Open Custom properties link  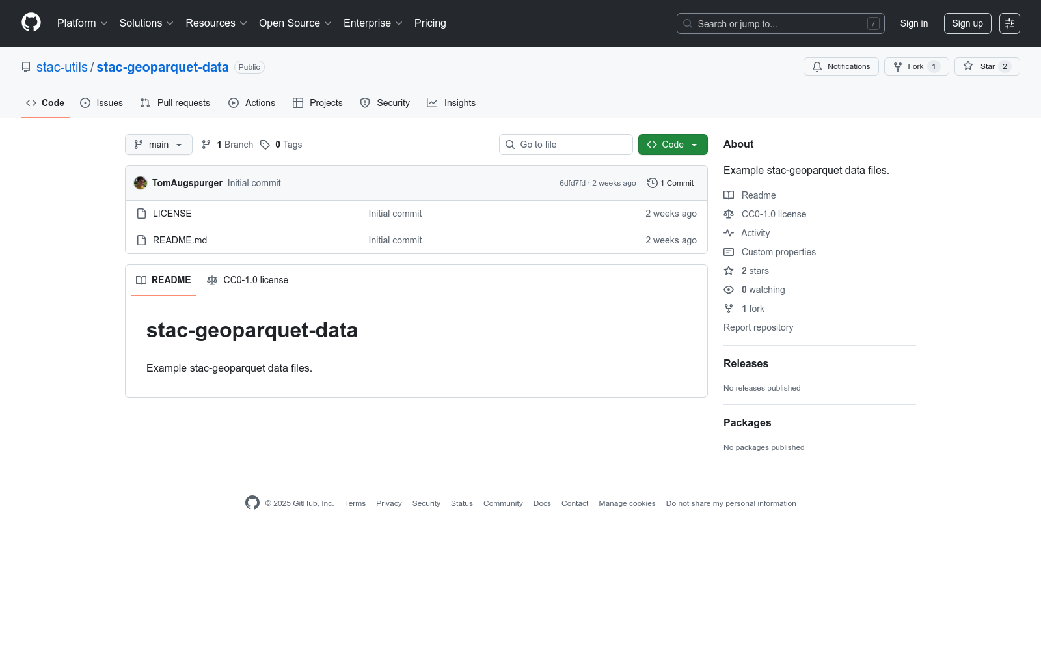coord(770,252)
